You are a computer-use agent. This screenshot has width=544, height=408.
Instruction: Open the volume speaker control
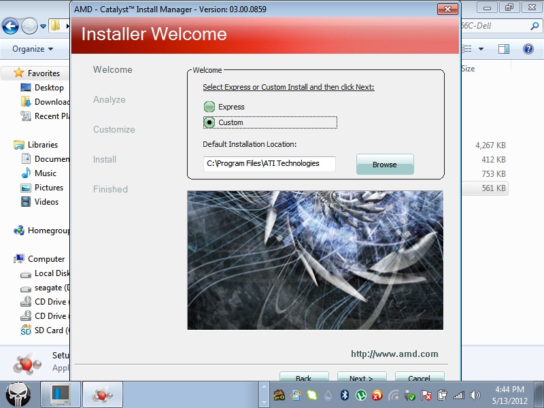[475, 395]
